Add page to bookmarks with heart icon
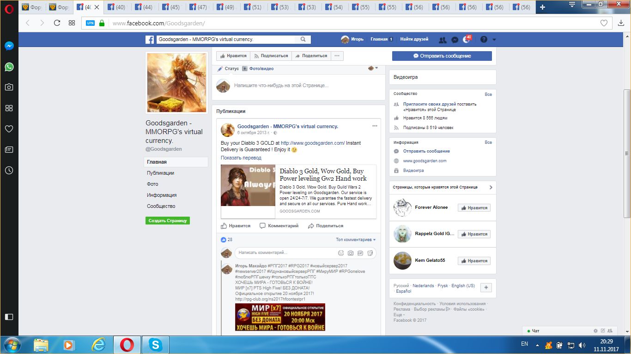 coord(604,23)
